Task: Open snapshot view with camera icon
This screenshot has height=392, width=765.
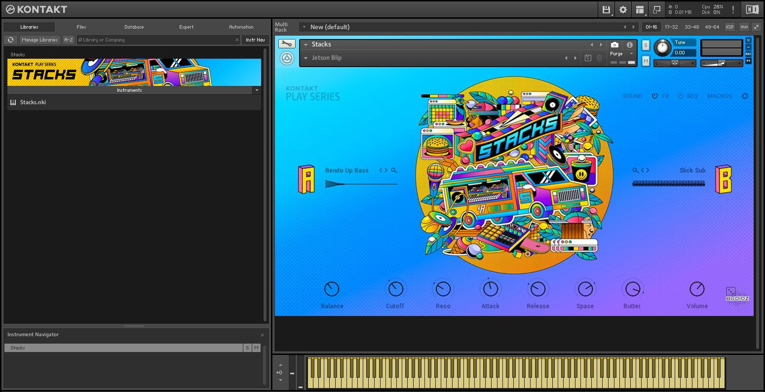Action: 614,45
